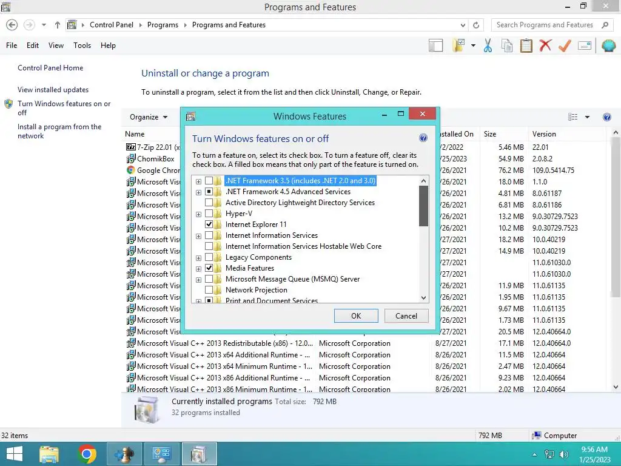Viewport: 621px width, 466px height.
Task: Click the programs list vertical scrollbar thumb
Action: point(616,217)
